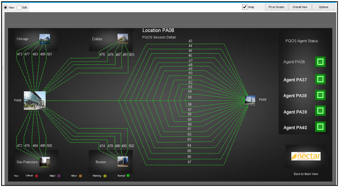Select the Chicago location building image
The height and width of the screenshot is (187, 339).
coord(45,39)
